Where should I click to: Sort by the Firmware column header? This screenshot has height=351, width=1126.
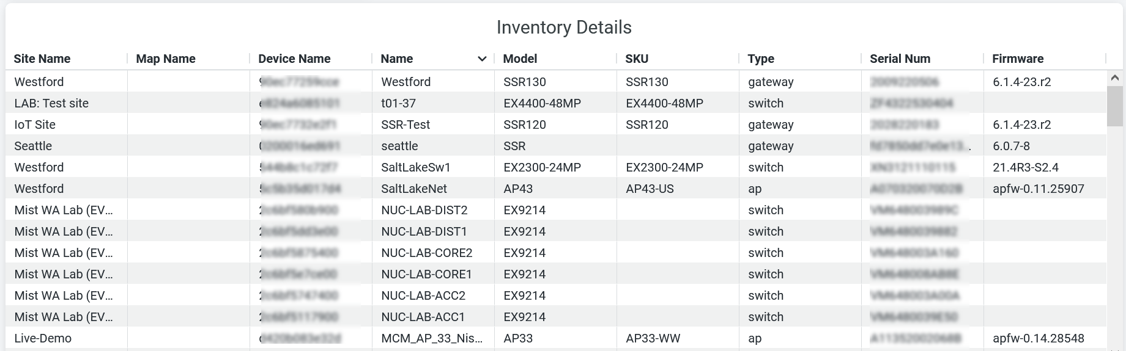pyautogui.click(x=1018, y=59)
